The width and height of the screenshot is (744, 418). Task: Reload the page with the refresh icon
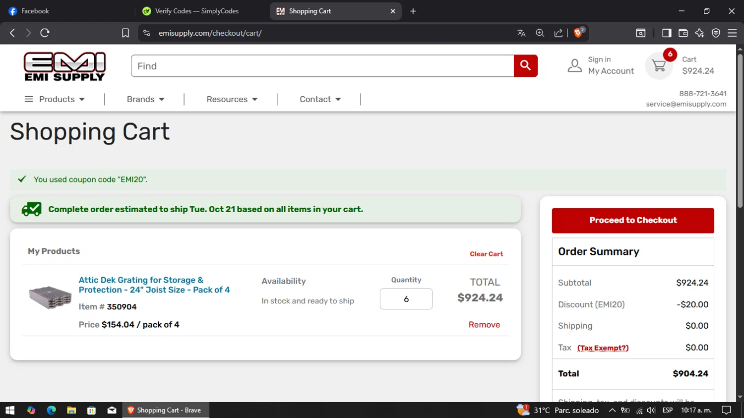(x=45, y=33)
